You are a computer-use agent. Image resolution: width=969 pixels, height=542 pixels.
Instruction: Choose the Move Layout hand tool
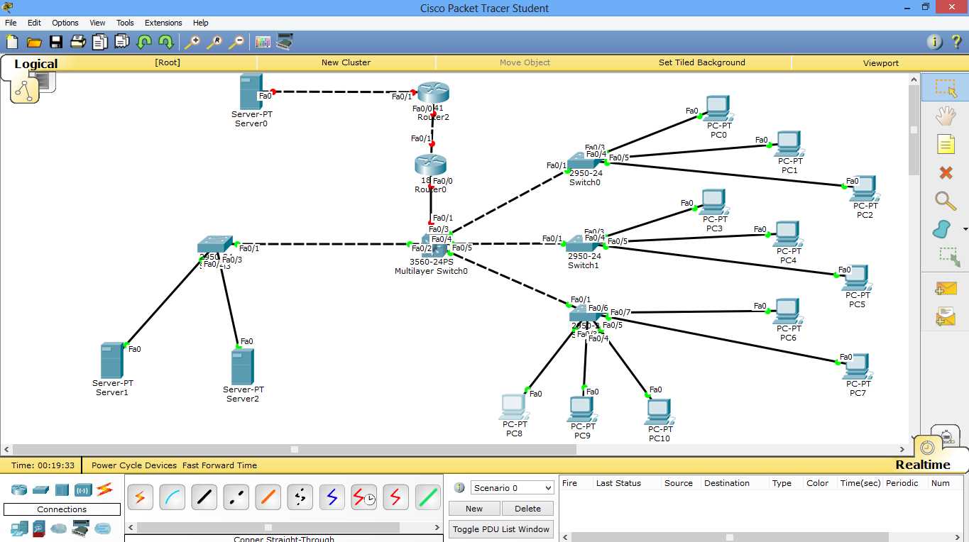[x=945, y=116]
